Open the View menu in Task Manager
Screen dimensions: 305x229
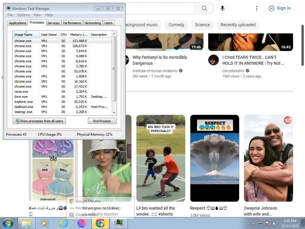(37, 15)
